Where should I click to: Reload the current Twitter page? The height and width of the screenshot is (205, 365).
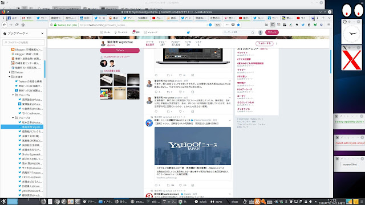click(17, 25)
